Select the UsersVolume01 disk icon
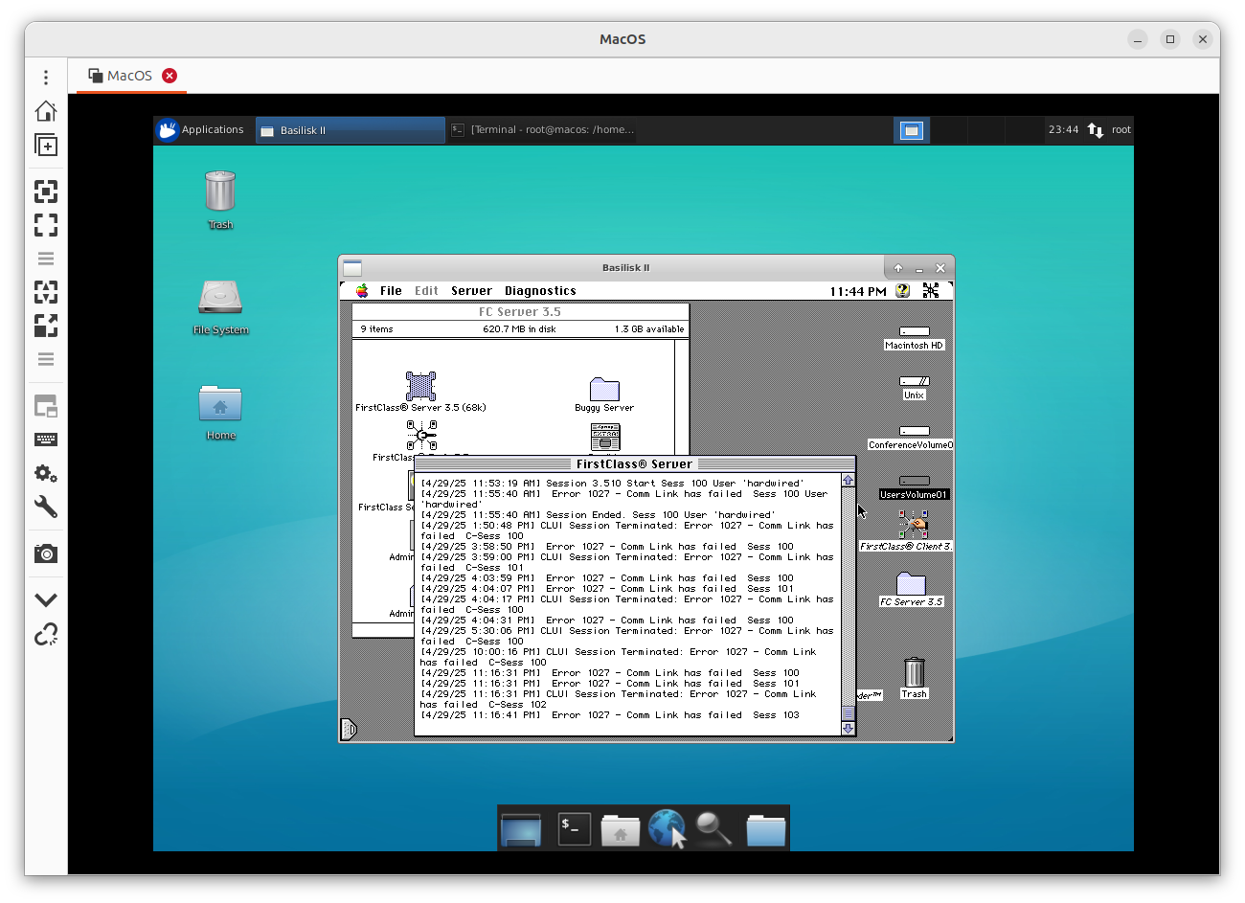Image resolution: width=1245 pixels, height=903 pixels. pos(914,482)
